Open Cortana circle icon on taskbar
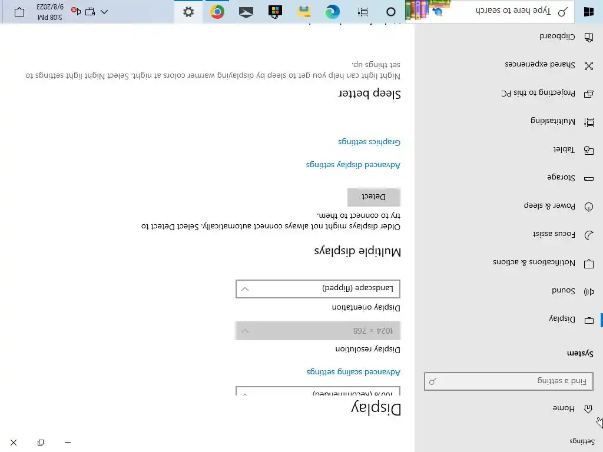This screenshot has height=452, width=603. tap(391, 12)
